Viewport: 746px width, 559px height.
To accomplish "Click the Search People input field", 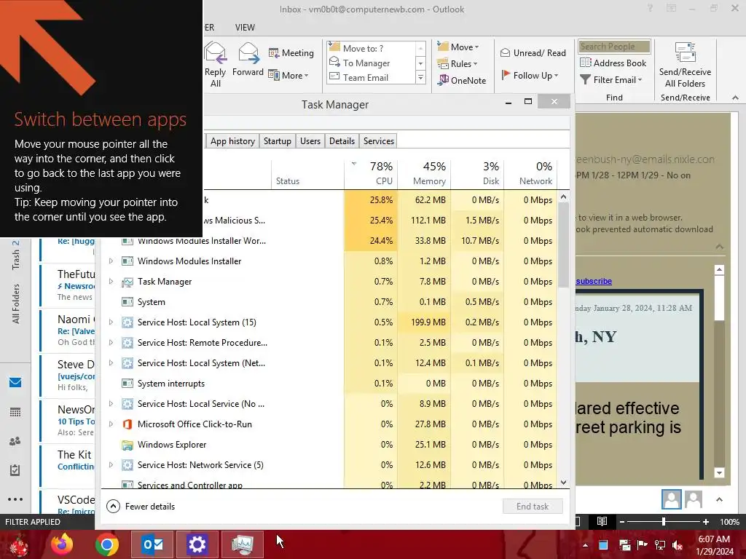I will click(x=614, y=46).
